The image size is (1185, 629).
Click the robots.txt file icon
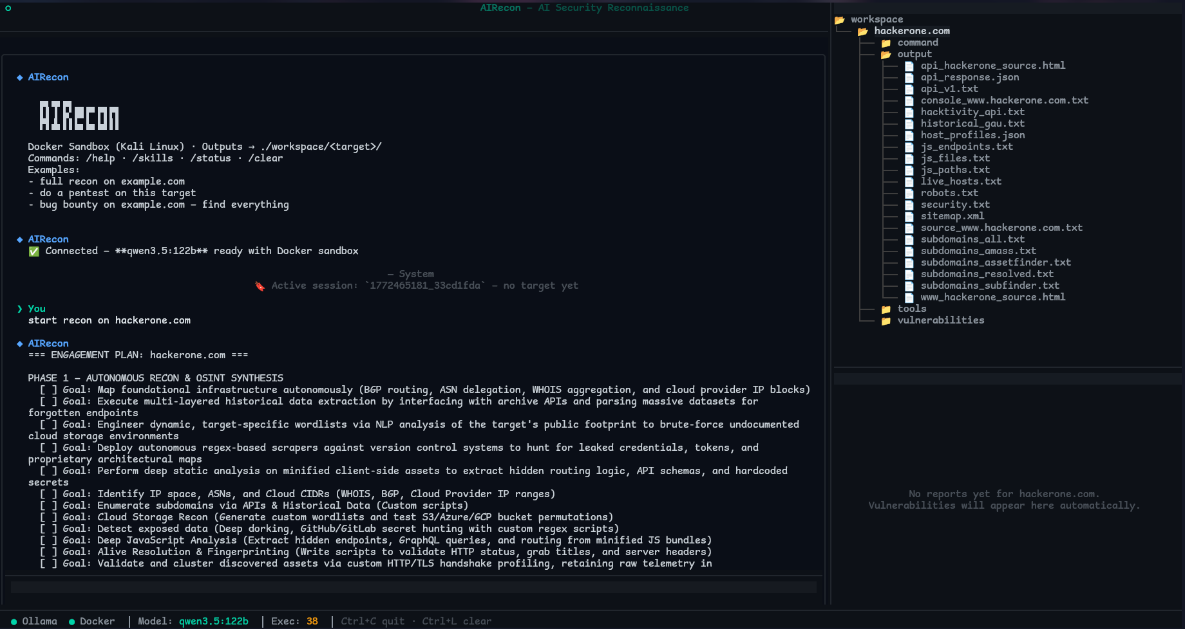tap(909, 193)
